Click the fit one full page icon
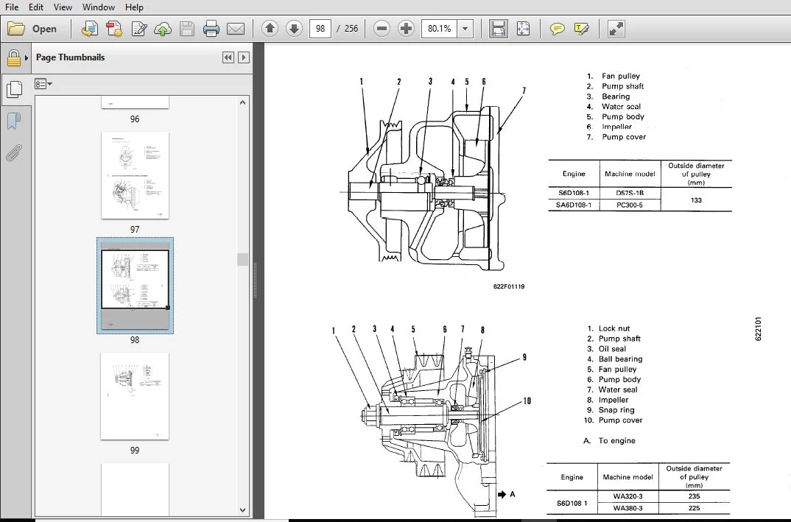This screenshot has width=791, height=522. [523, 29]
